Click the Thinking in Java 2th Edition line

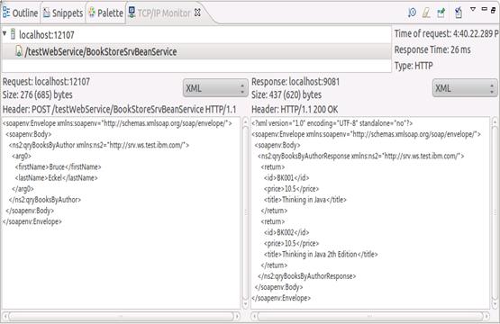(321, 254)
